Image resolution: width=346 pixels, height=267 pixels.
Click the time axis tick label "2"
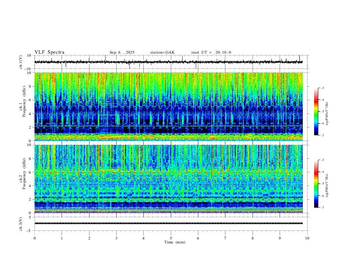click(x=89, y=238)
